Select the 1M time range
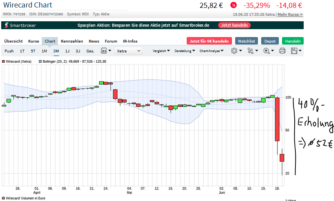 pyautogui.click(x=44, y=51)
